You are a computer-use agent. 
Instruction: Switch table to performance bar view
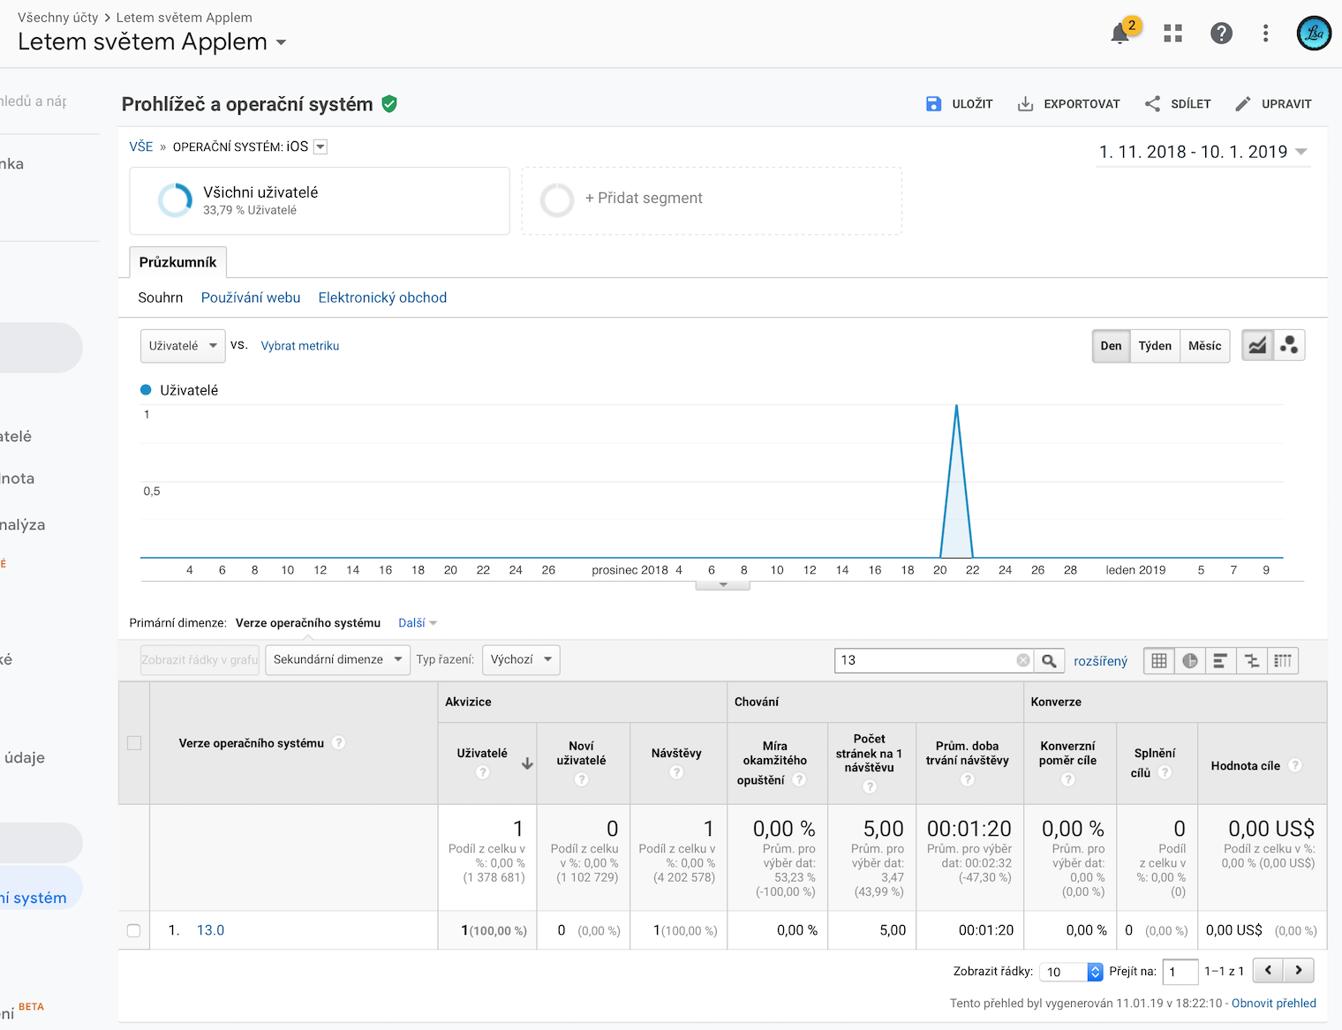(1220, 660)
